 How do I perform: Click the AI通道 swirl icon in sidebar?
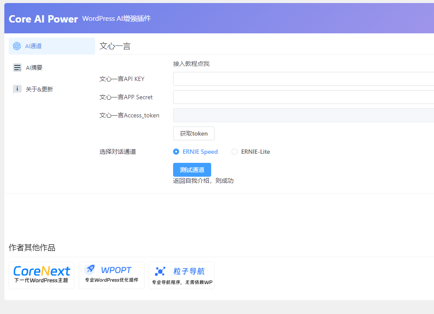pyautogui.click(x=17, y=46)
